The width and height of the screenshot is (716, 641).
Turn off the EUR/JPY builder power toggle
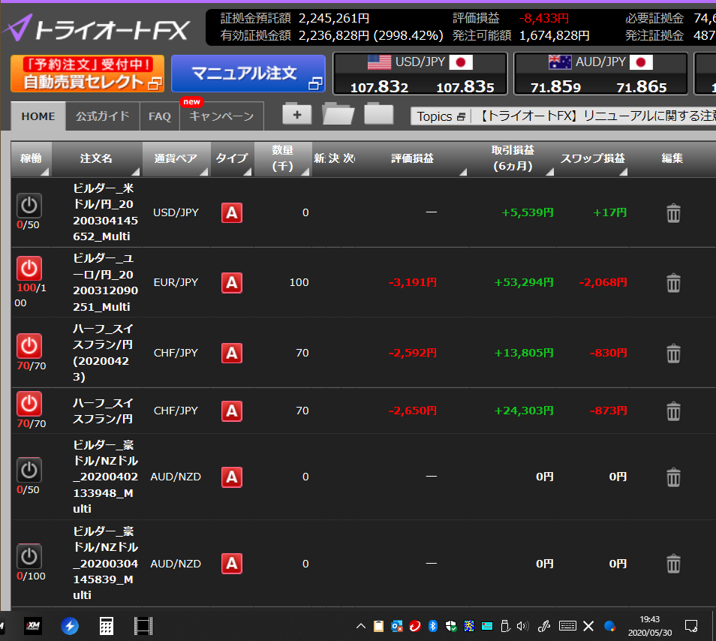point(29,268)
